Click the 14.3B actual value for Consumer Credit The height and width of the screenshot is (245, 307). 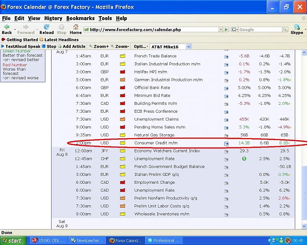click(x=244, y=143)
